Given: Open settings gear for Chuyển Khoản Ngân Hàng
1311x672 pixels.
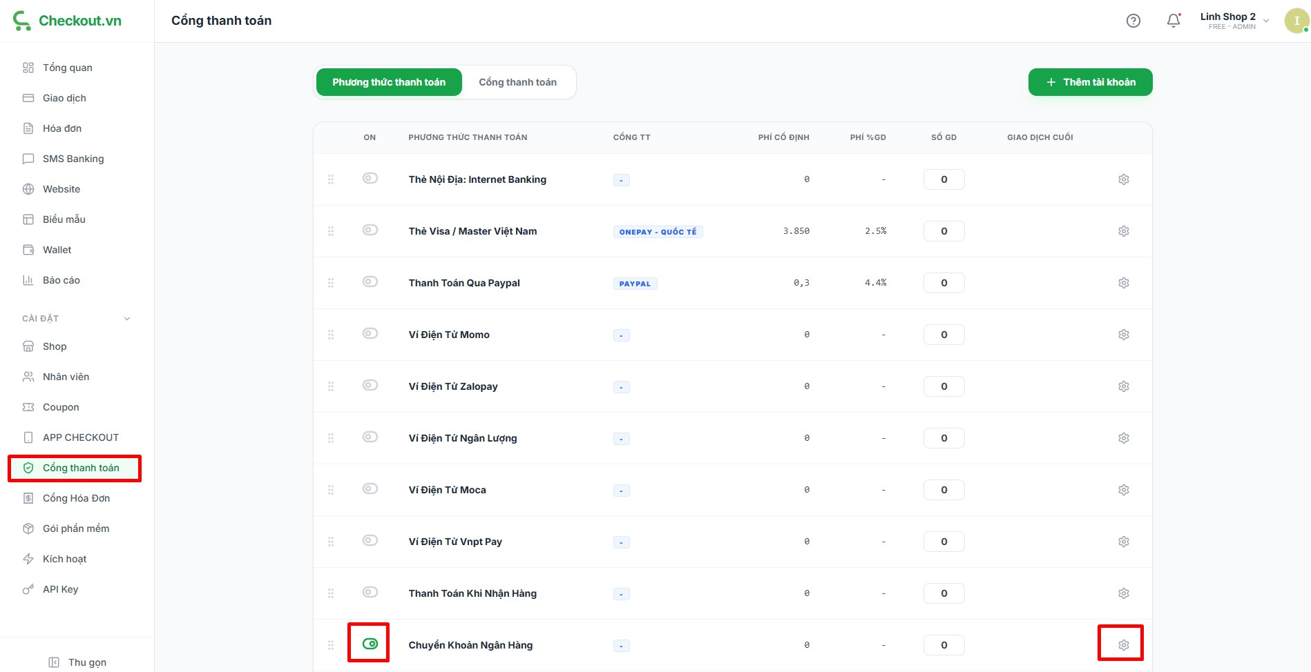Looking at the screenshot, I should pos(1124,645).
